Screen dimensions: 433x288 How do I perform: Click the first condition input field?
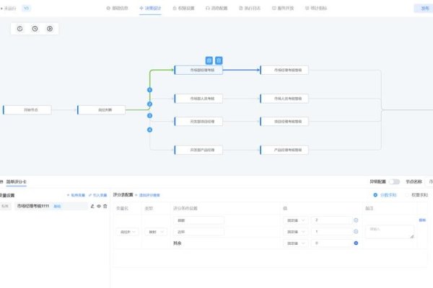(x=199, y=220)
